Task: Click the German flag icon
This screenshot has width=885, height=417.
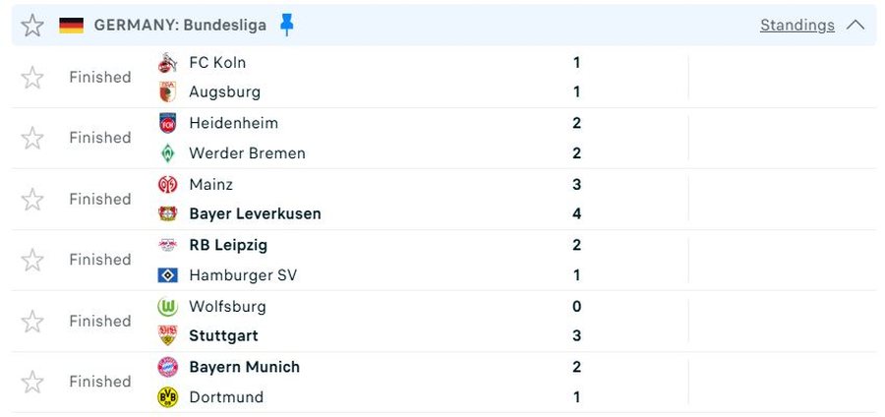Action: point(71,26)
